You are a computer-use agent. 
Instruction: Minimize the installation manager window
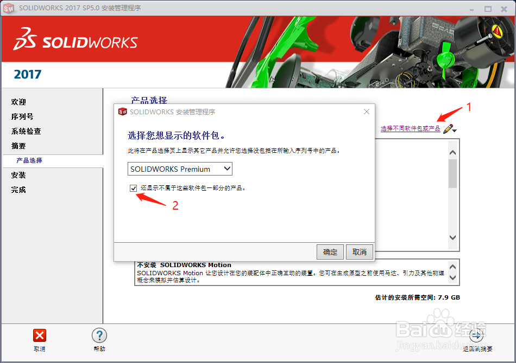[x=471, y=9]
